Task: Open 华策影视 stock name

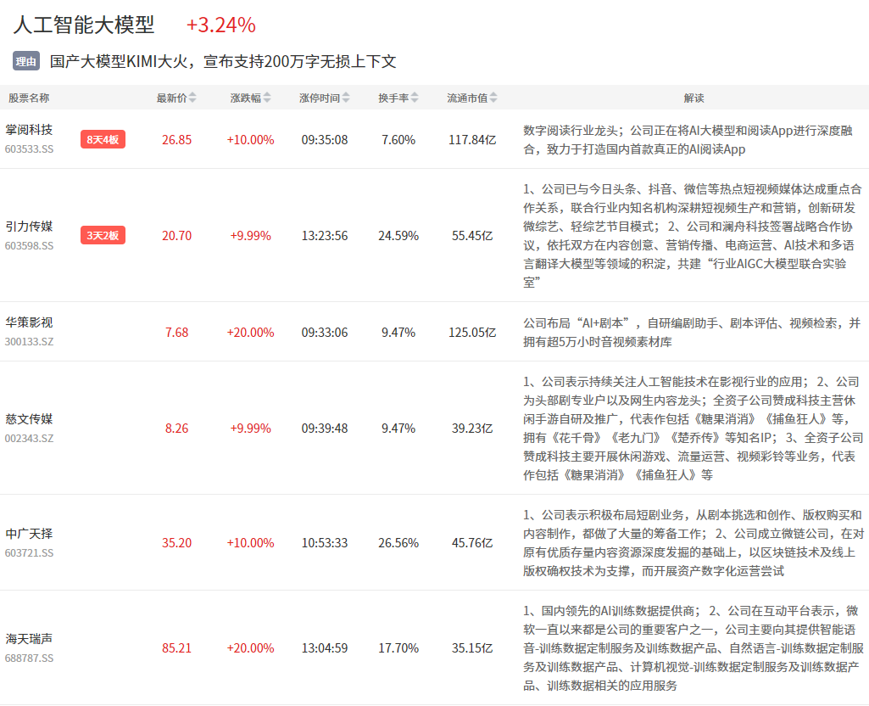Action: [x=29, y=322]
